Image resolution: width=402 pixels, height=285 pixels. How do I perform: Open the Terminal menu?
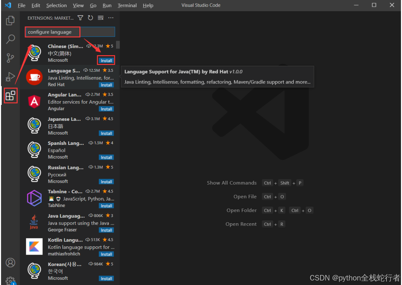pyautogui.click(x=127, y=6)
